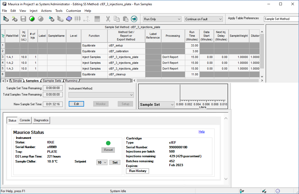The image size is (299, 194).
Task: Click the Set chiller setpoint button
Action: pos(115,162)
